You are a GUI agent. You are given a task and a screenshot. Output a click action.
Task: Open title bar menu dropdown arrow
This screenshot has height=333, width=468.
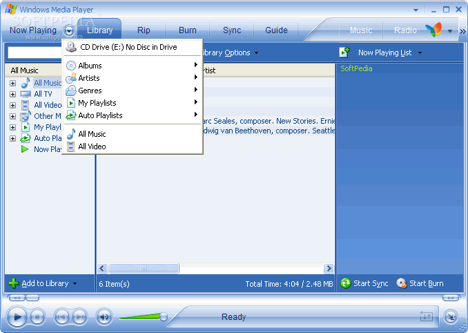tap(416, 10)
